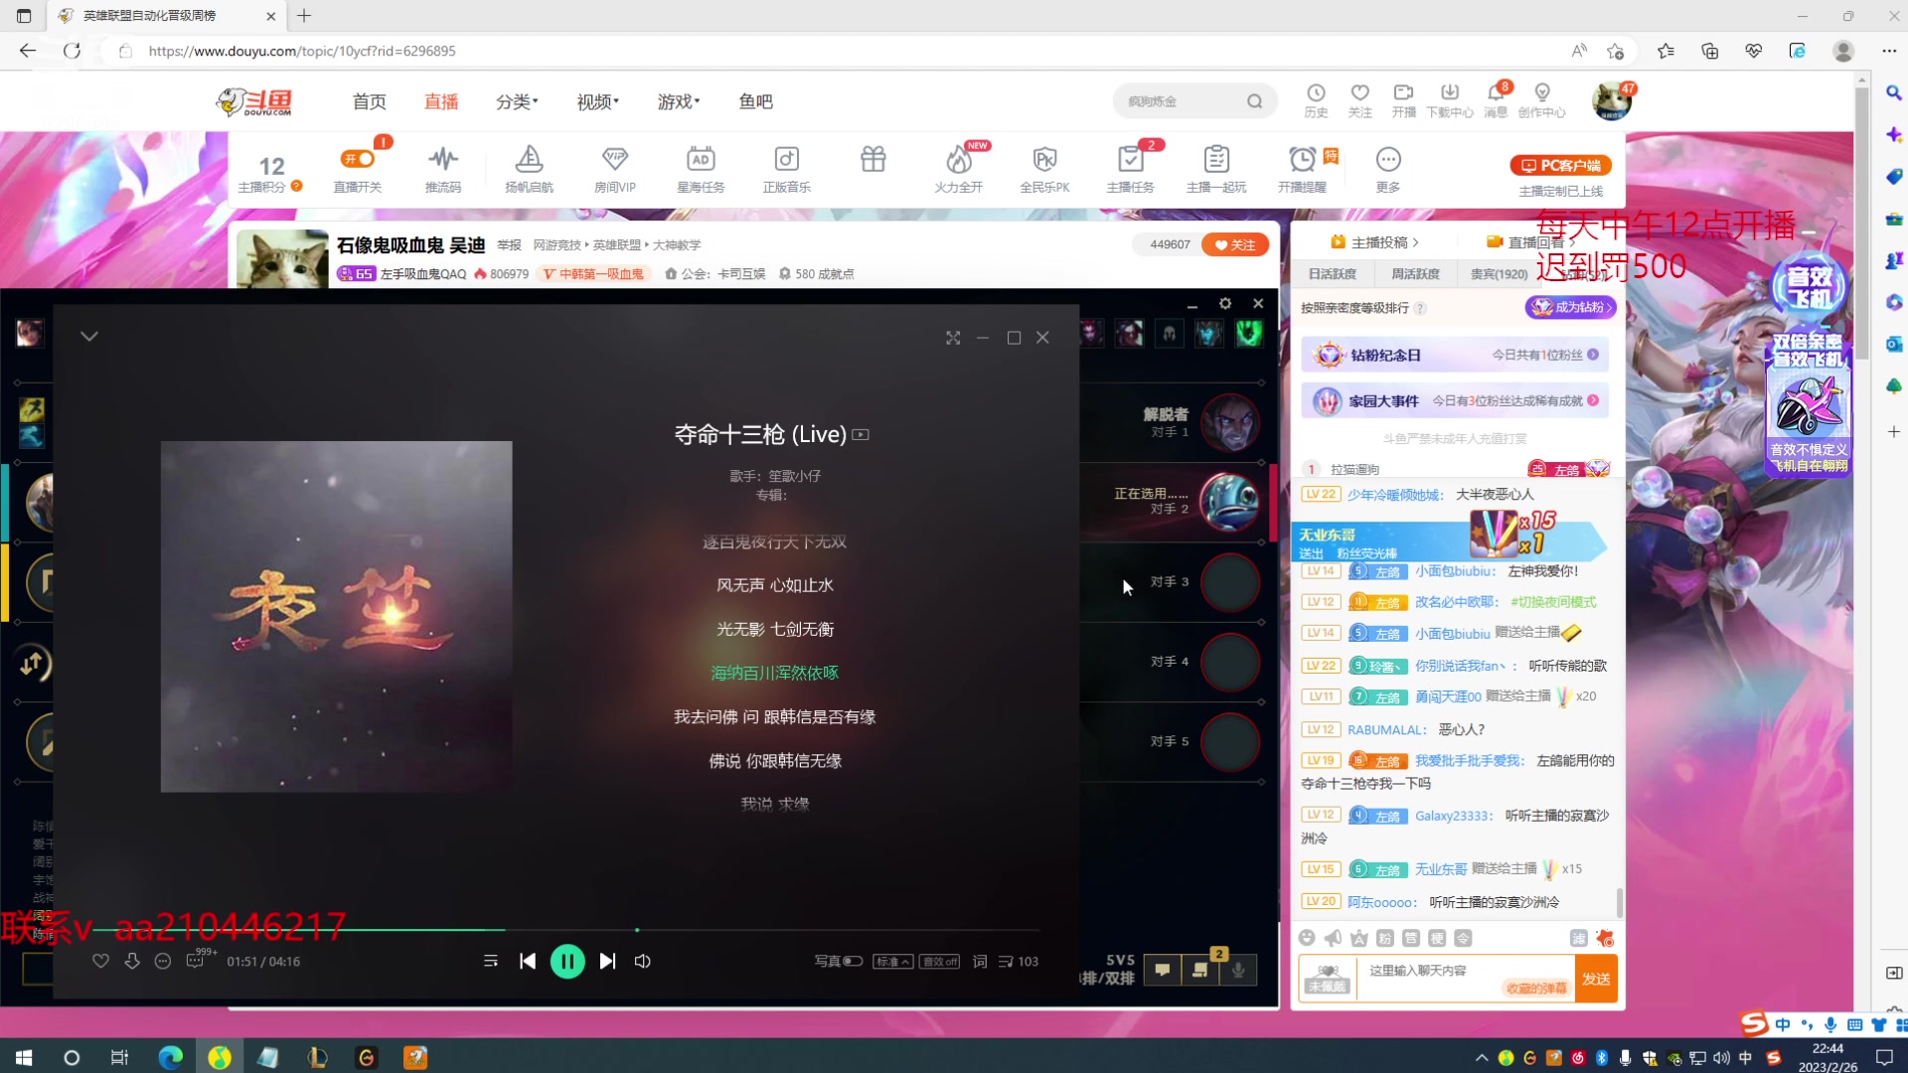Open 火力全开 tool
The image size is (1908, 1073).
[x=958, y=169]
